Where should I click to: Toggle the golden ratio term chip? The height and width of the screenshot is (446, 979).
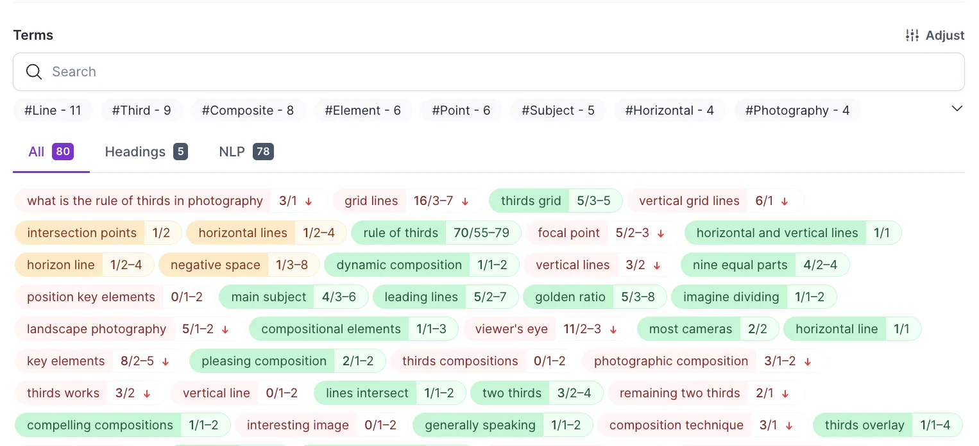point(570,297)
